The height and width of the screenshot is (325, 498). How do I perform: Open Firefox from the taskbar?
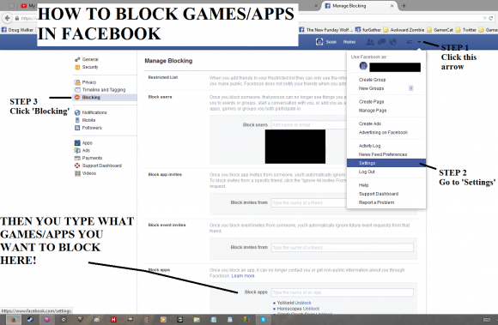[x=14, y=320]
